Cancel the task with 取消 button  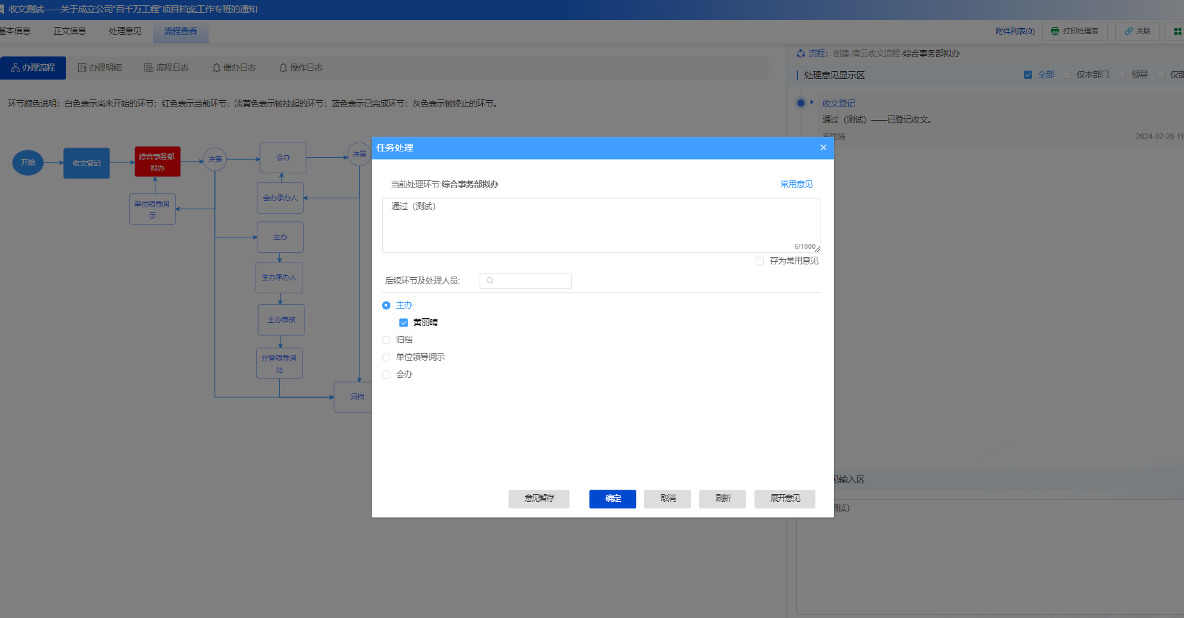click(668, 499)
